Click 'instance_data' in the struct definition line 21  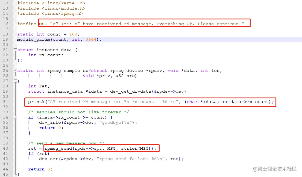pos(54,50)
